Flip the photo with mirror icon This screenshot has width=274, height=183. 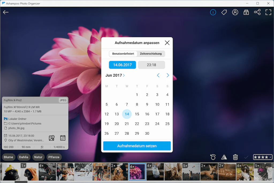224,157
